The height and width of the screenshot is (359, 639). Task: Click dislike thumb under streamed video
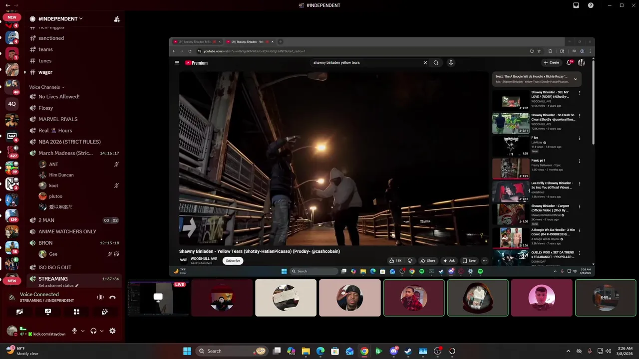410,261
